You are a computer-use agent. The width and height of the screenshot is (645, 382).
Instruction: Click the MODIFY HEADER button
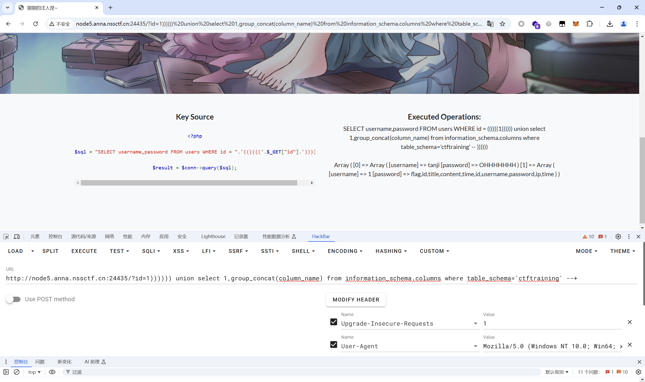click(356, 300)
